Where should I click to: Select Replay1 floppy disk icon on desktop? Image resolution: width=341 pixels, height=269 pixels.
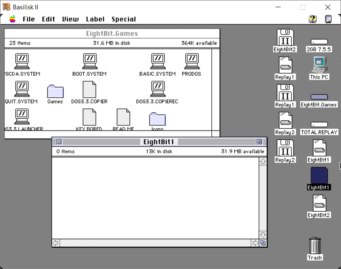tap(285, 93)
